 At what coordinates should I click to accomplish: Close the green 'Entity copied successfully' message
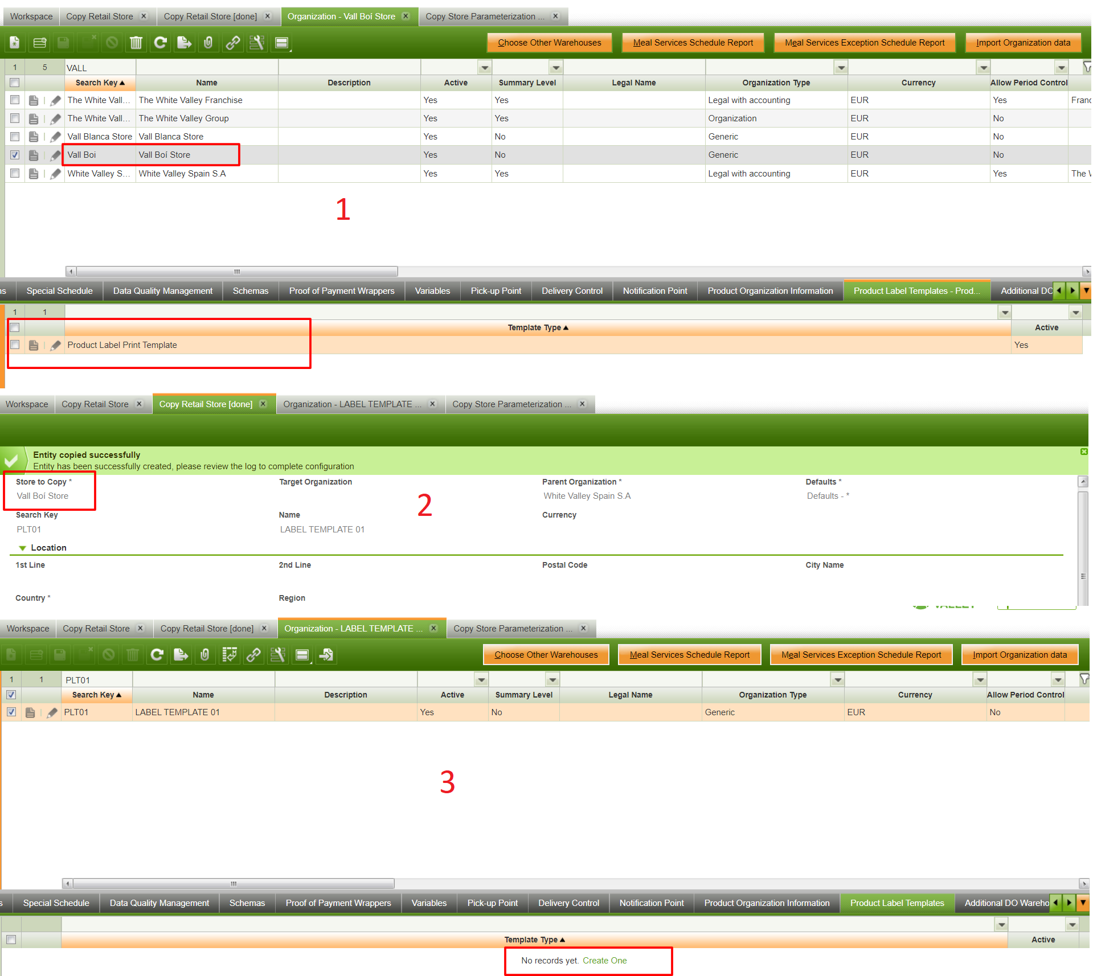click(x=1084, y=452)
